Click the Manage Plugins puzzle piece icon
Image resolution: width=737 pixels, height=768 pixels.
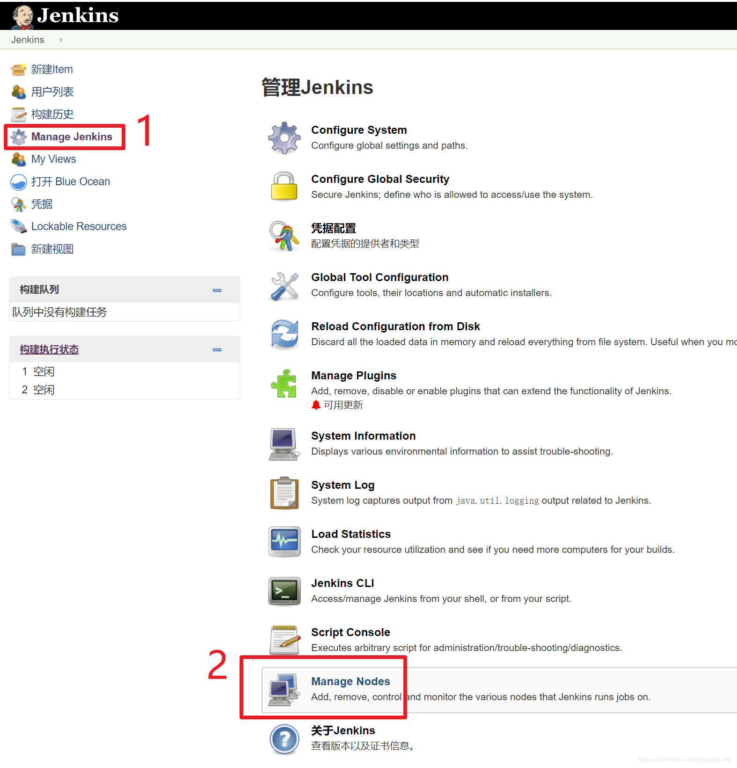284,384
